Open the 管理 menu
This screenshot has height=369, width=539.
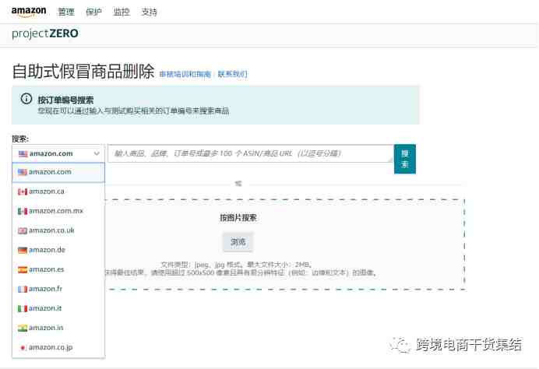point(66,12)
